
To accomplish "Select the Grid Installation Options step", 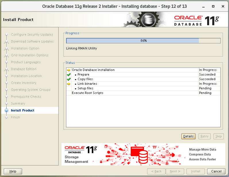I will click(x=30, y=55).
